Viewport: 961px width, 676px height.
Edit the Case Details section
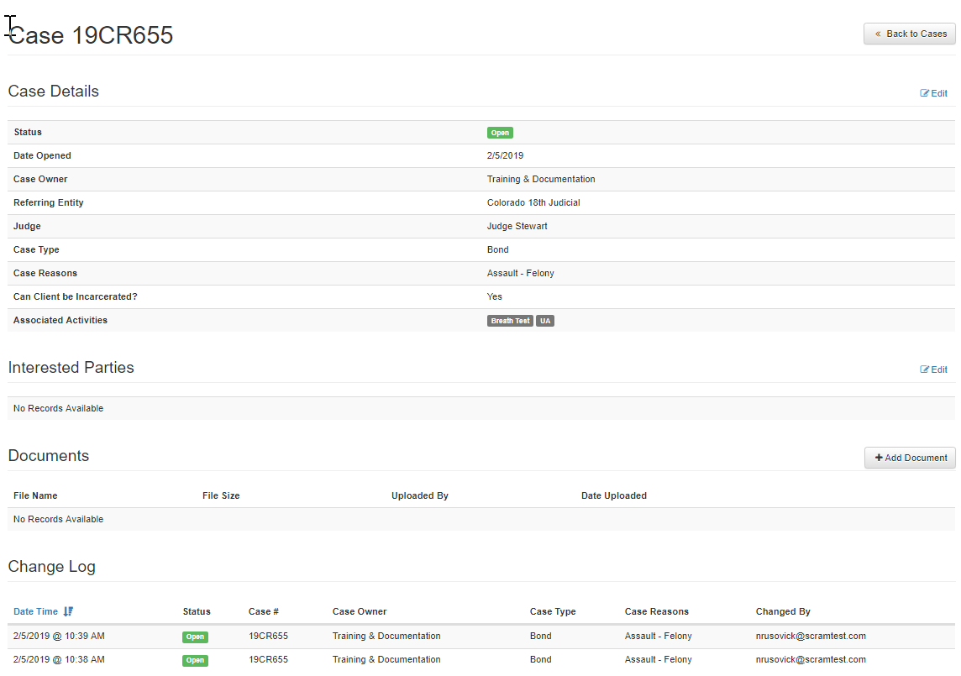tap(933, 93)
